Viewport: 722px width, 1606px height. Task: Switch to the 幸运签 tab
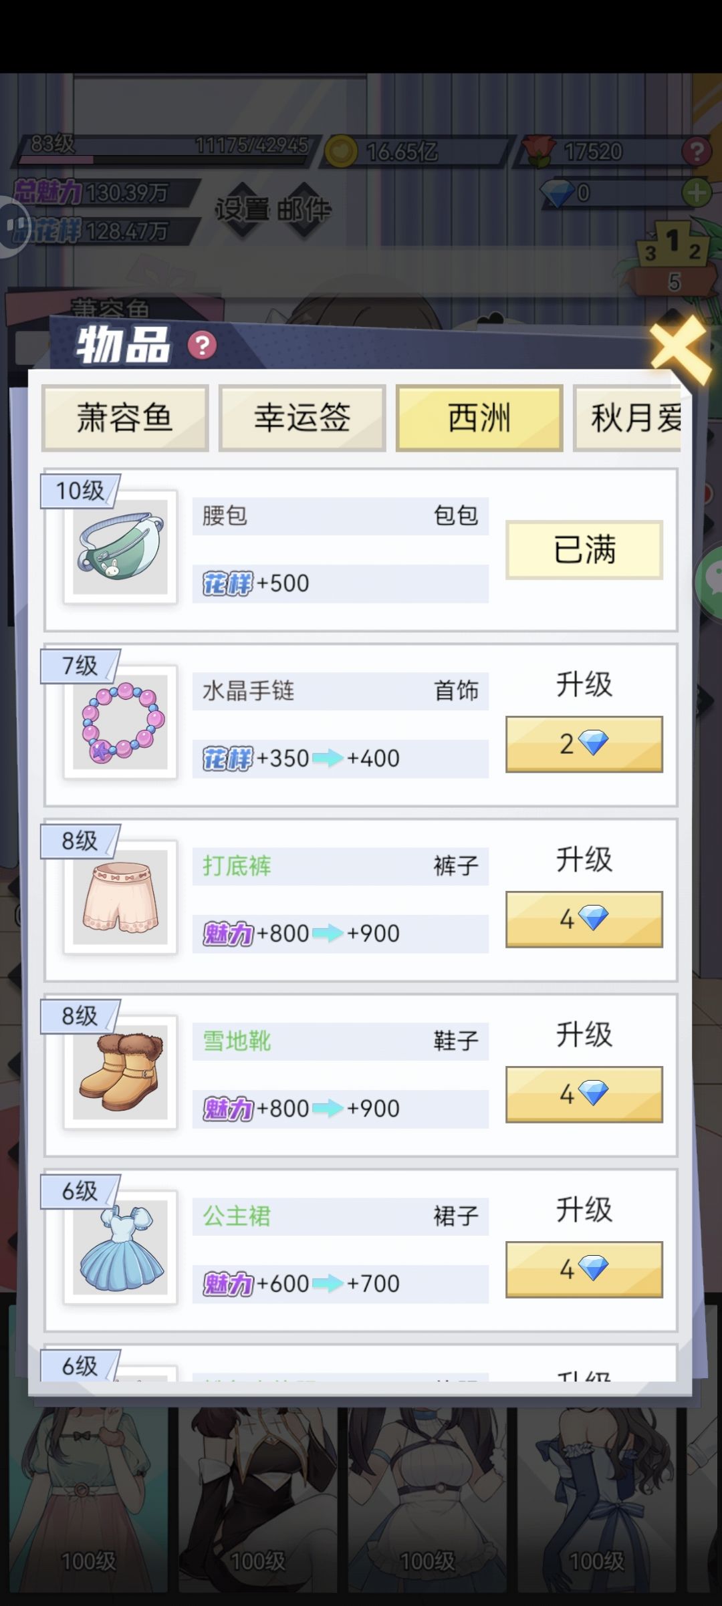(x=302, y=418)
